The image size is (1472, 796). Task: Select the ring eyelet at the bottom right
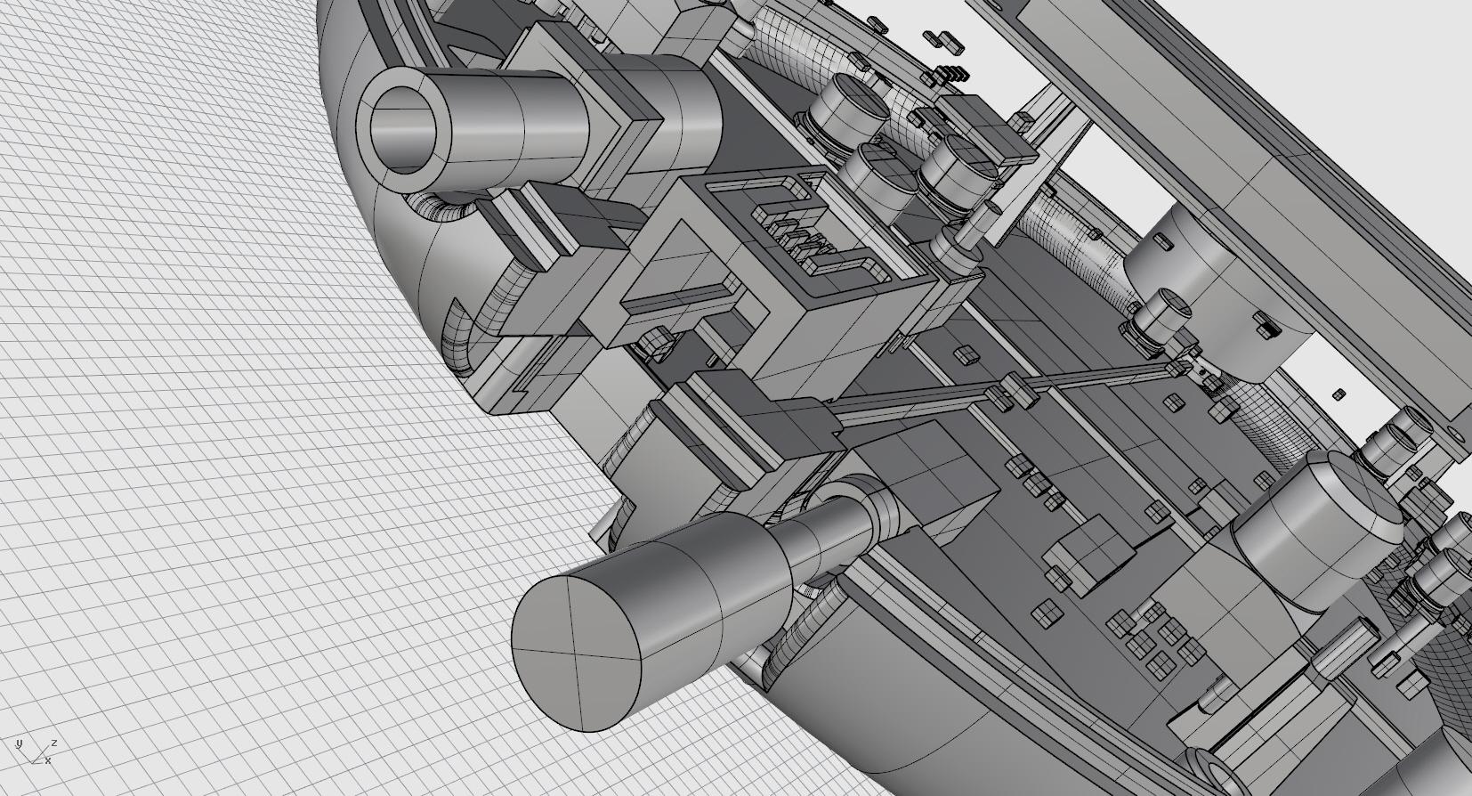pos(1212,768)
